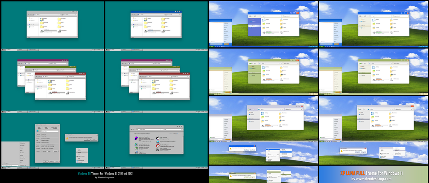Click No in gray Delete Multiple Items dialog

[94, 139]
